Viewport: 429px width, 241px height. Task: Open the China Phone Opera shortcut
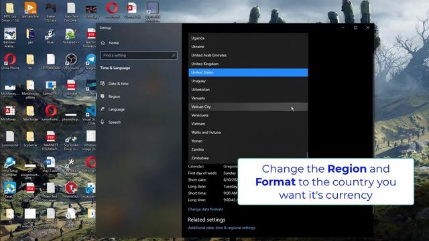pos(10,62)
